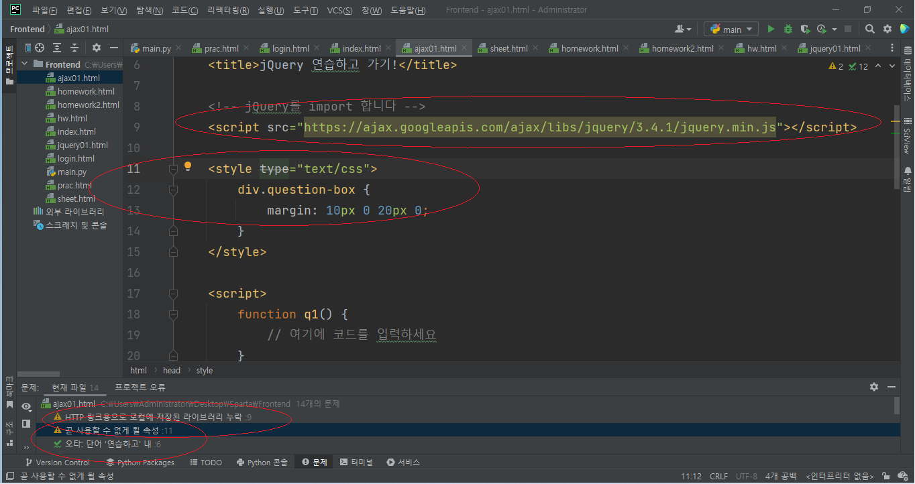The width and height of the screenshot is (915, 484).
Task: Switch to the 프로젝트 오류 tab
Action: 140,387
